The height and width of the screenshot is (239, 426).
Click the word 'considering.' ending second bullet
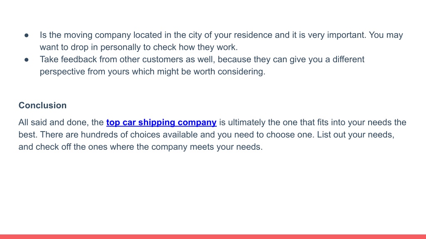tap(242, 72)
